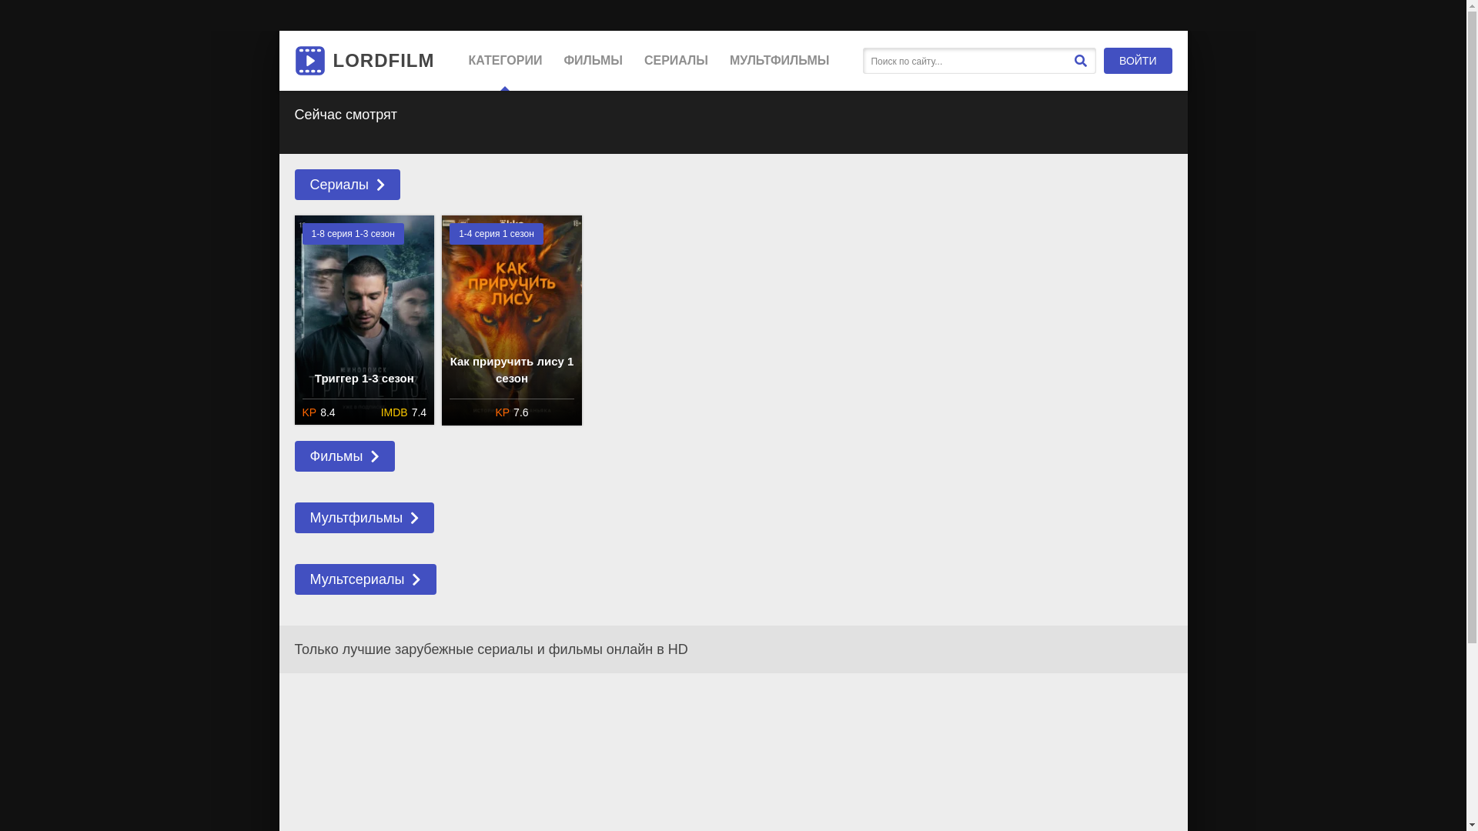The image size is (1478, 831).
Task: Open Сериалы in top navigation
Action: pos(676,61)
